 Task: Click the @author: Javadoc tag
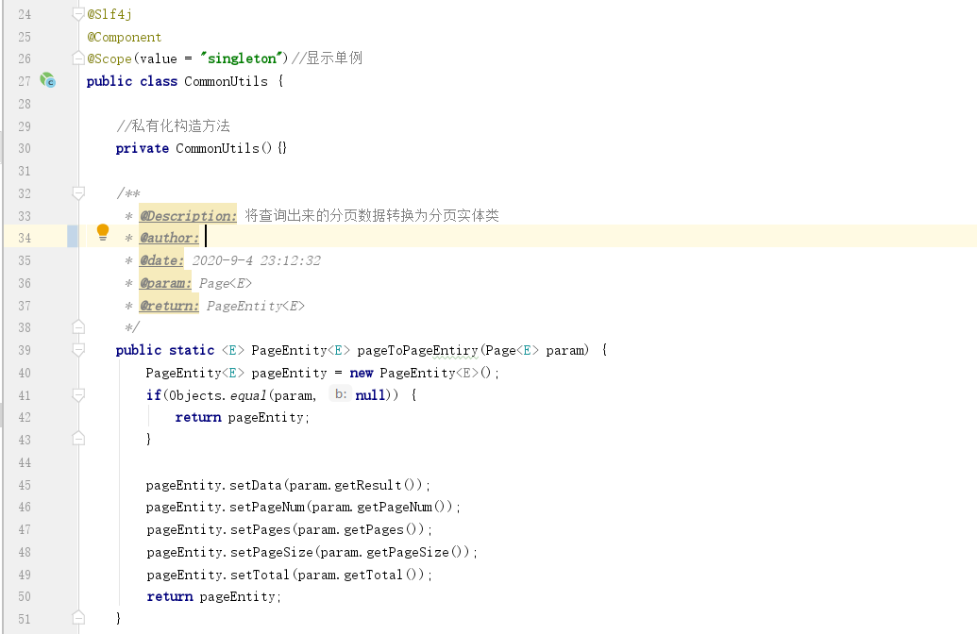click(169, 238)
